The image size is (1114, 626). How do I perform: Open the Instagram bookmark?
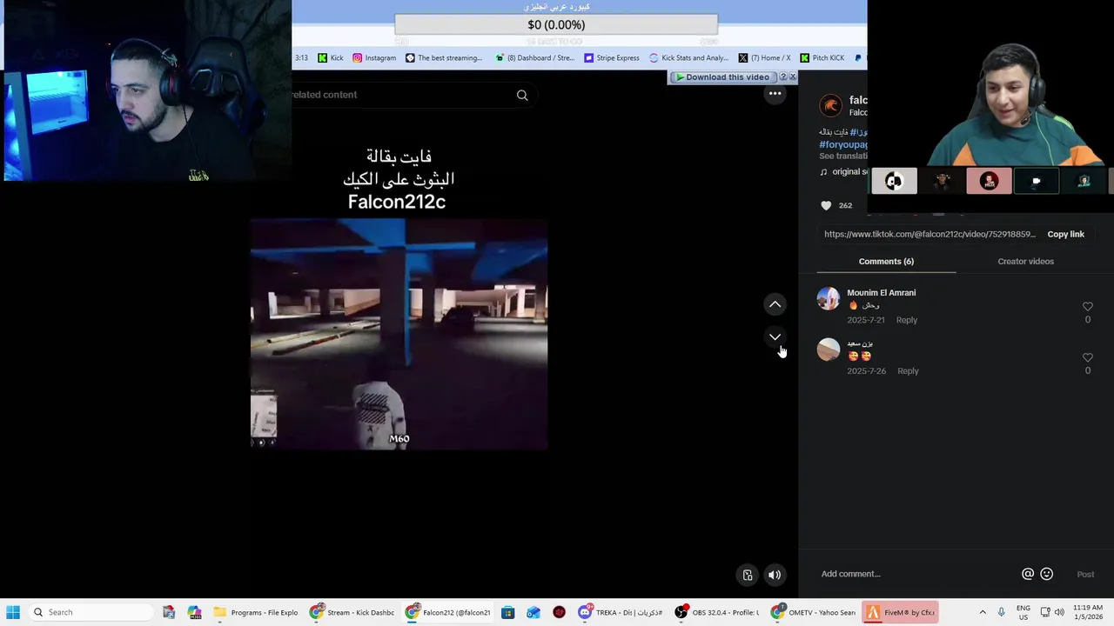(374, 57)
